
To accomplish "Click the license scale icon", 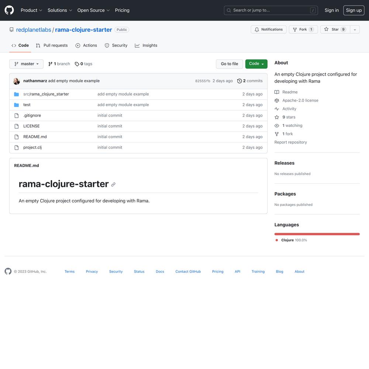I will [277, 100].
